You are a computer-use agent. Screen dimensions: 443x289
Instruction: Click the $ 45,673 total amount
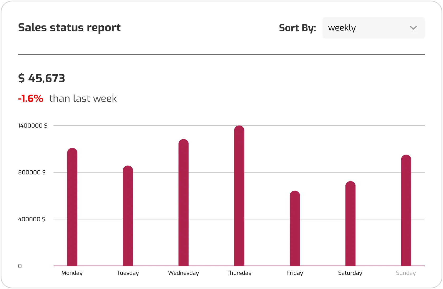[42, 78]
